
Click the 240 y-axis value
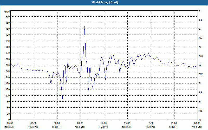pos(8,71)
